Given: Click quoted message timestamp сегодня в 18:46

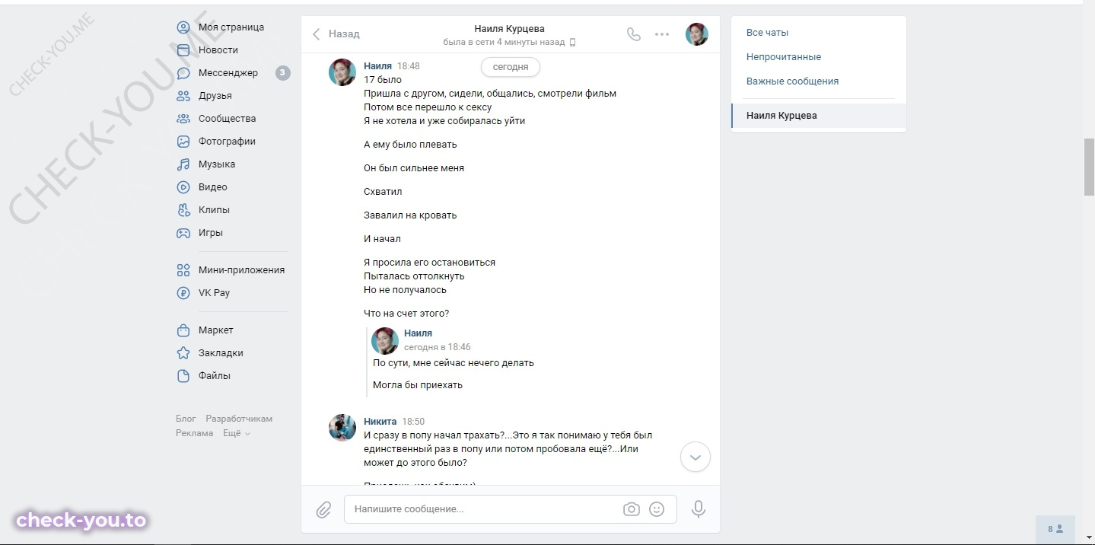Looking at the screenshot, I should point(438,347).
